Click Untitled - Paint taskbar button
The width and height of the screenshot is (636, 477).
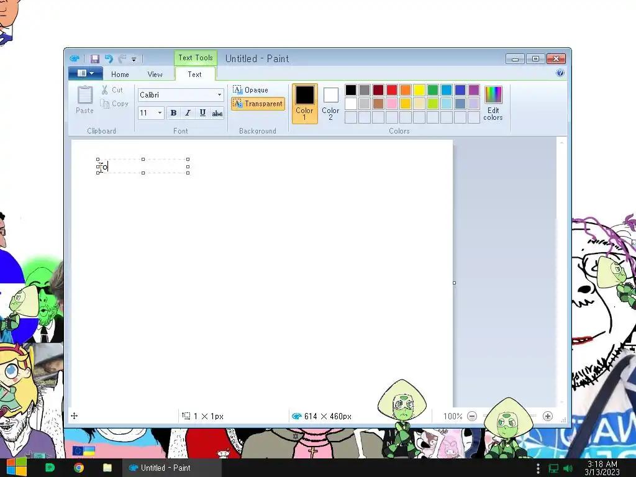click(172, 468)
